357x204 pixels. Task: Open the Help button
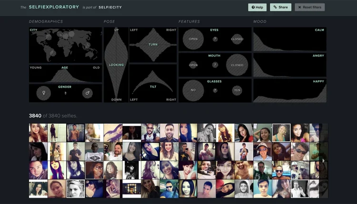(x=257, y=7)
